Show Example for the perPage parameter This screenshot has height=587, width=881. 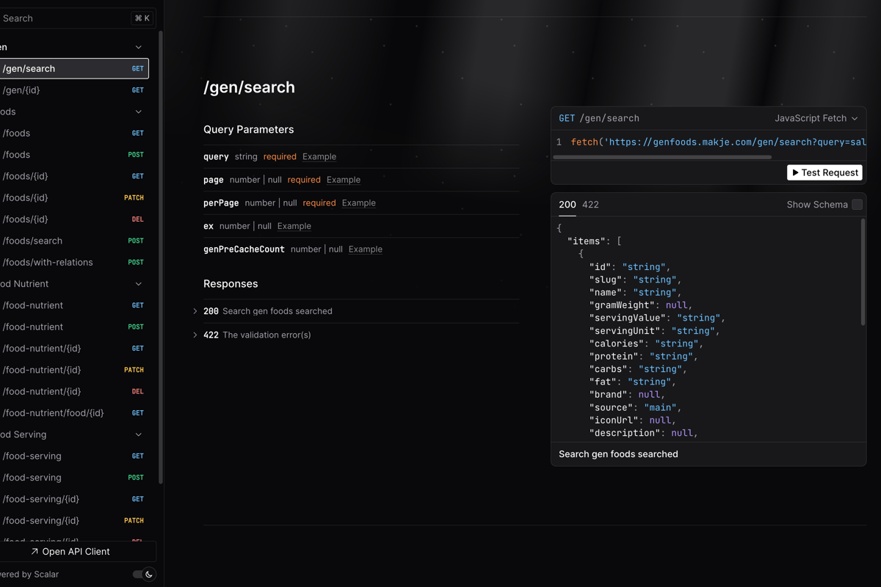(x=358, y=203)
